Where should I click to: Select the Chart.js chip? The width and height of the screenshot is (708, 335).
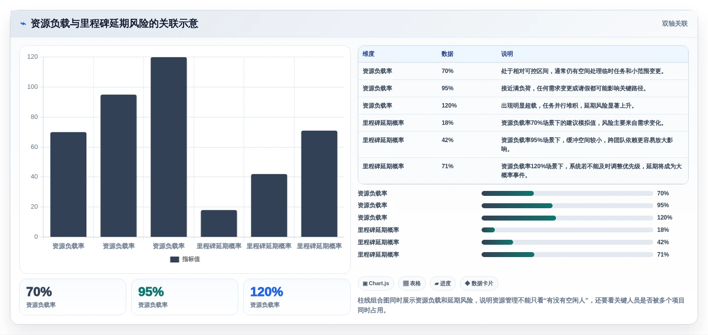coord(376,283)
